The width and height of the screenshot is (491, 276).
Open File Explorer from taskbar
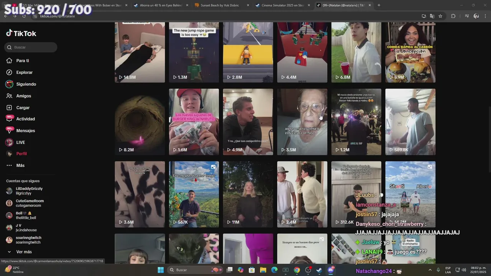click(263, 270)
